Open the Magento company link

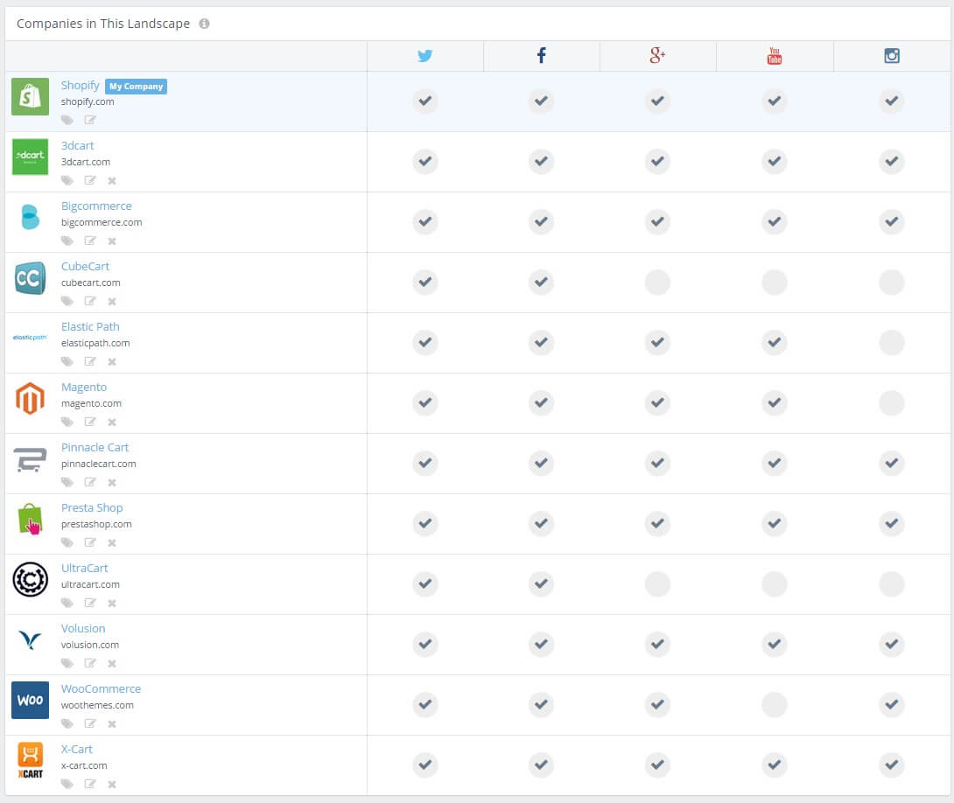[x=84, y=388]
